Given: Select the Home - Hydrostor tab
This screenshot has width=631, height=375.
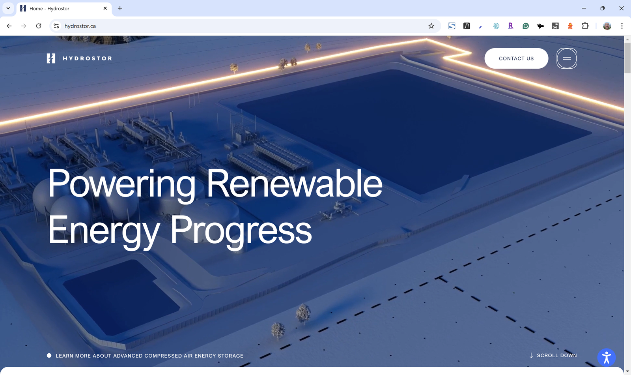Looking at the screenshot, I should point(59,8).
